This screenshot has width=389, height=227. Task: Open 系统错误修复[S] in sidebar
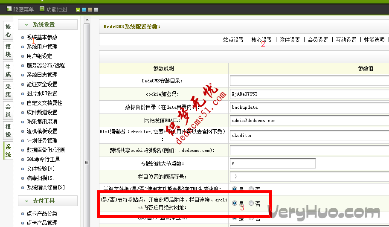[x=46, y=188]
